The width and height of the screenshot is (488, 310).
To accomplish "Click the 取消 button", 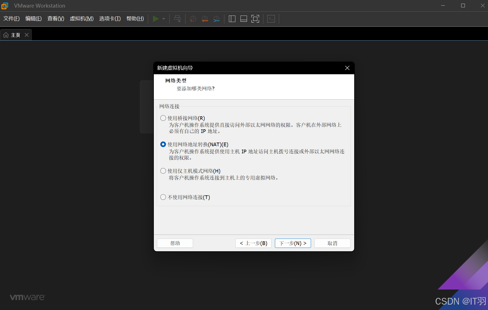I will pyautogui.click(x=332, y=243).
